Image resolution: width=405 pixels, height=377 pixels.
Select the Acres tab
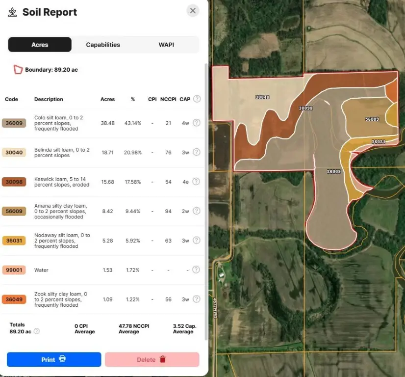click(x=40, y=45)
